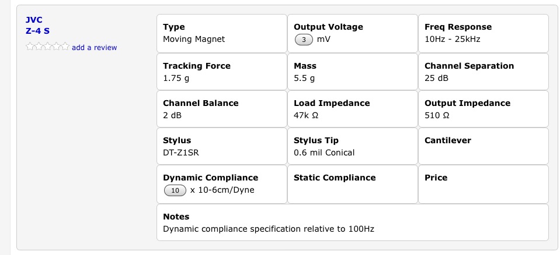This screenshot has width=560, height=255.
Task: Click the first rating star
Action: click(x=30, y=47)
